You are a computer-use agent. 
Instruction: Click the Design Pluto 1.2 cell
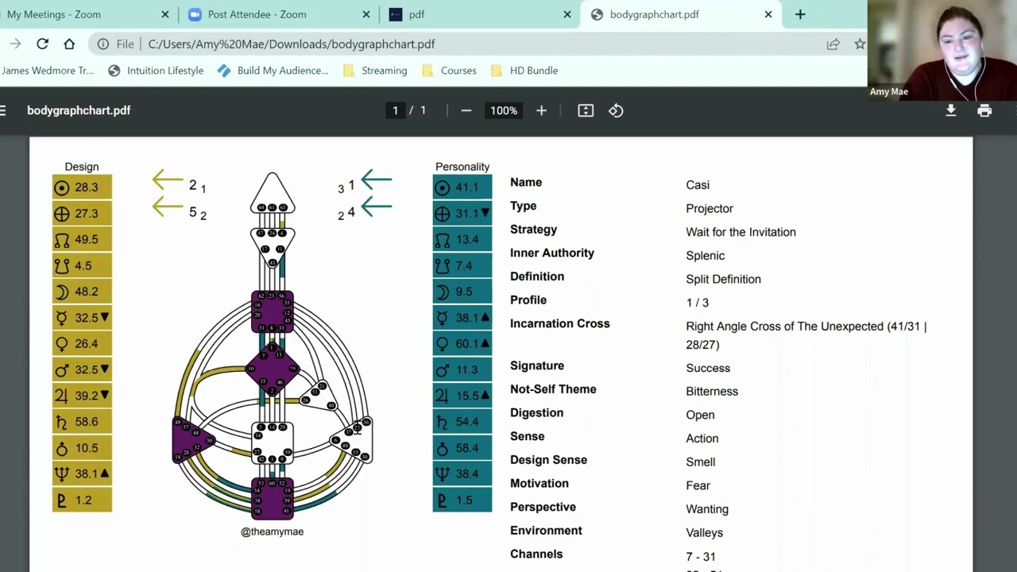[82, 500]
